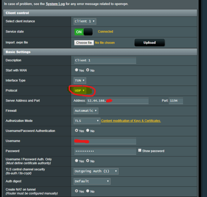Open Content modification of Keys & Certificates
The height and width of the screenshot is (197, 207).
coord(131,121)
